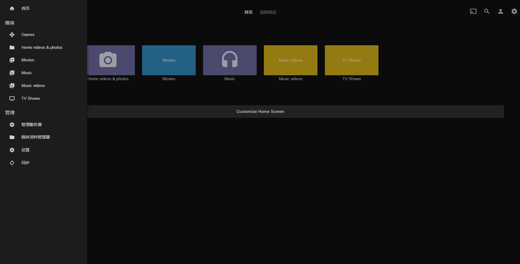Select Music in the sidebar
Screen dimensions: 520x264
pos(44,73)
